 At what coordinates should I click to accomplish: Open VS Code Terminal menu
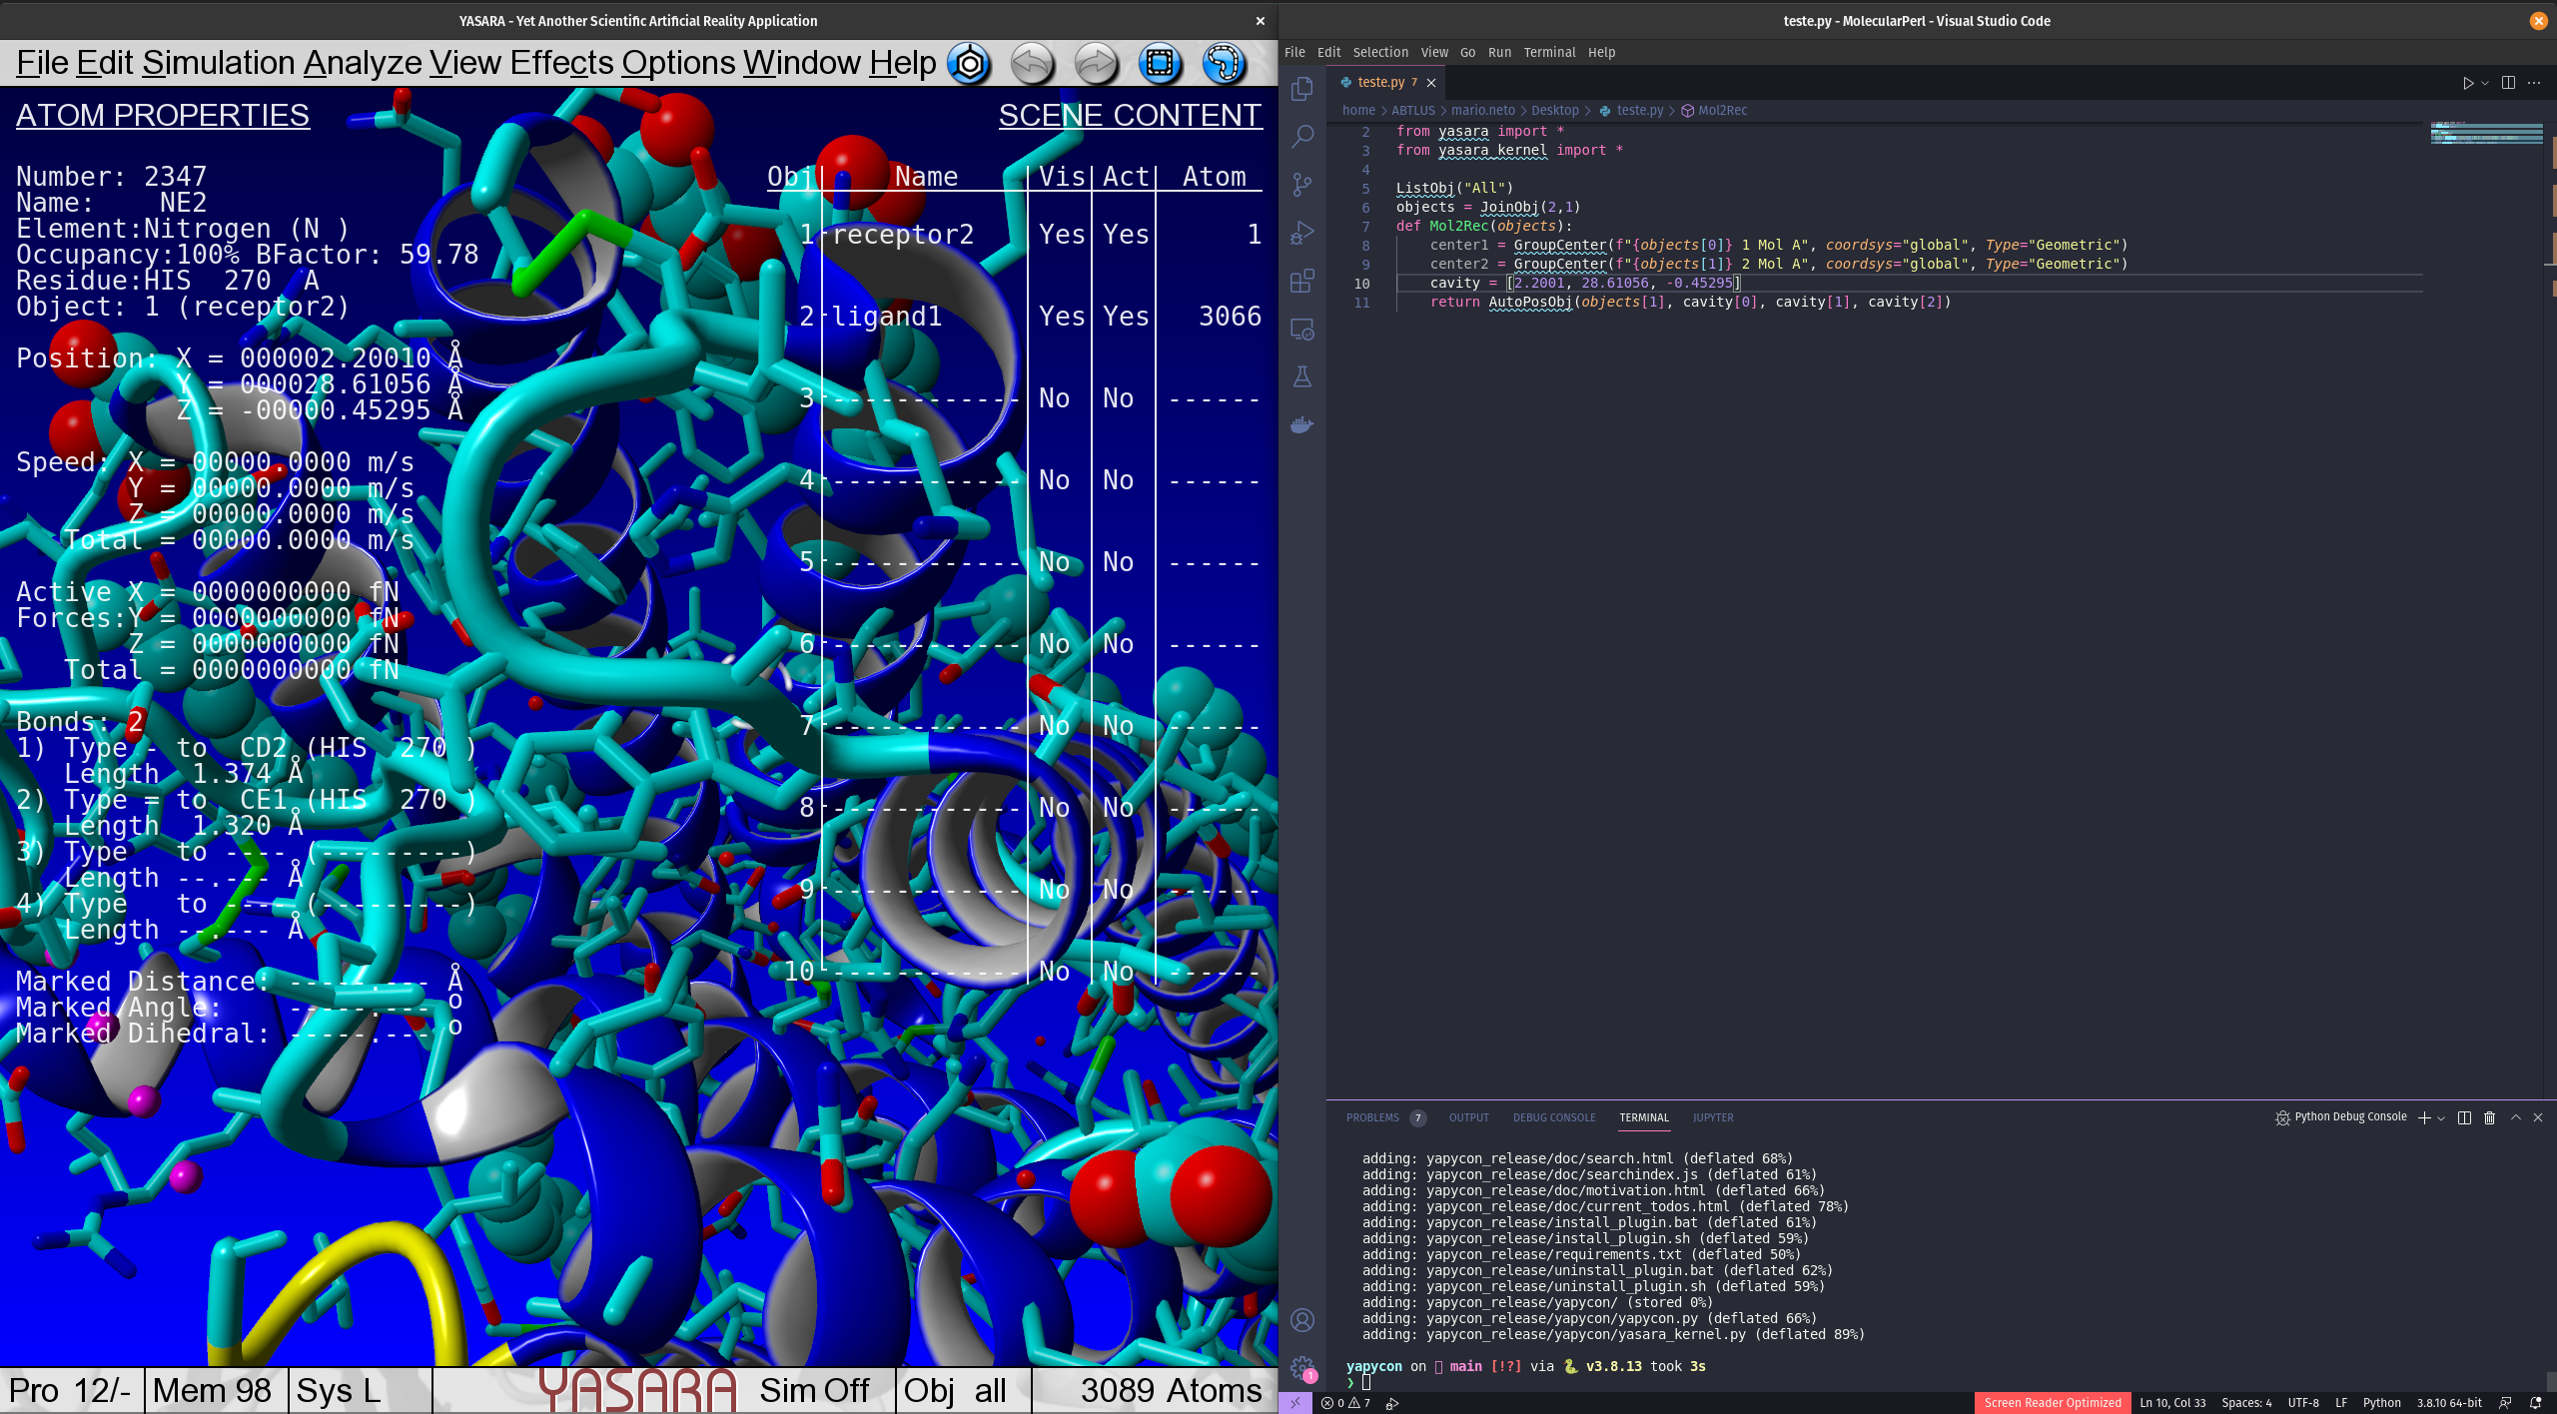pos(1549,53)
